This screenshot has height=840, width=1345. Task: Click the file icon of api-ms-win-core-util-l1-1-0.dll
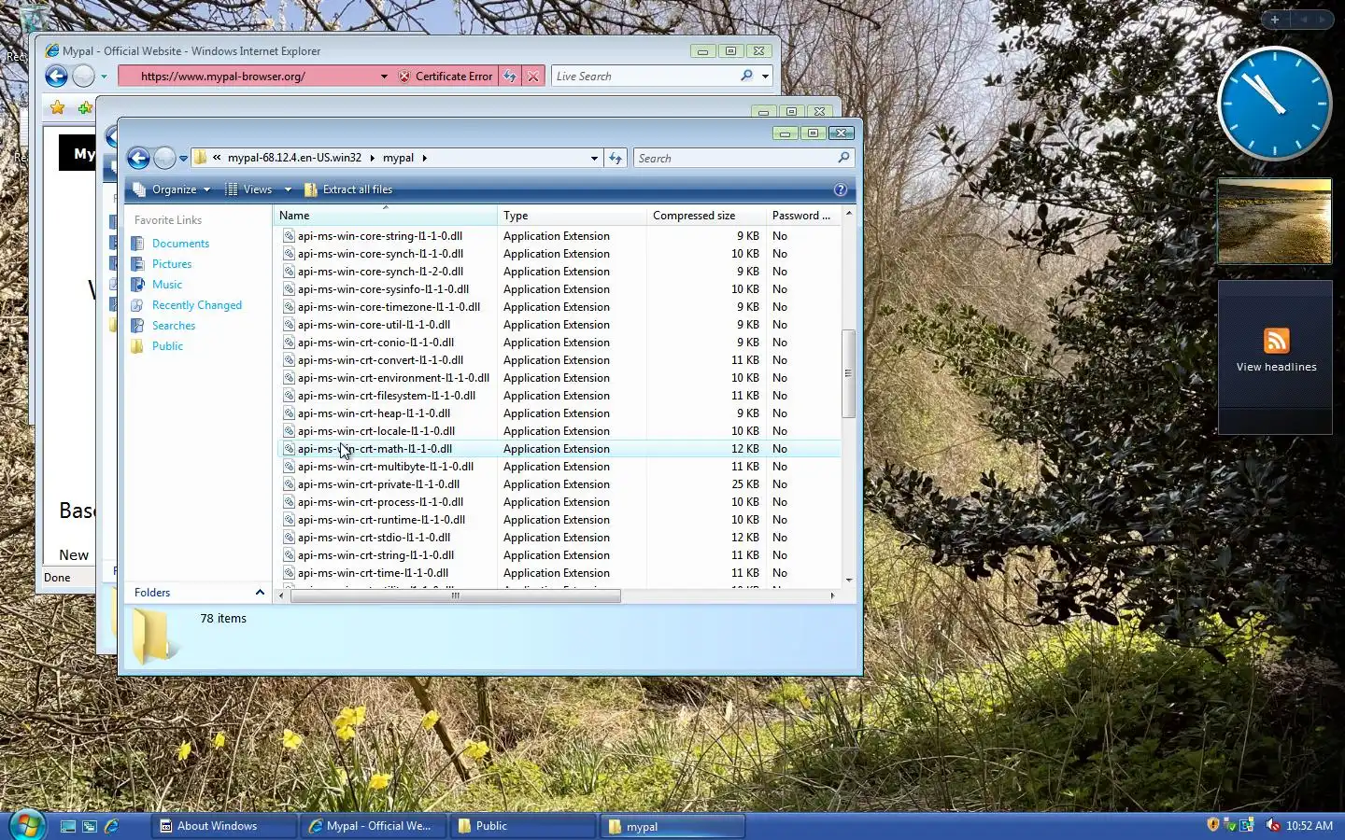tap(289, 325)
